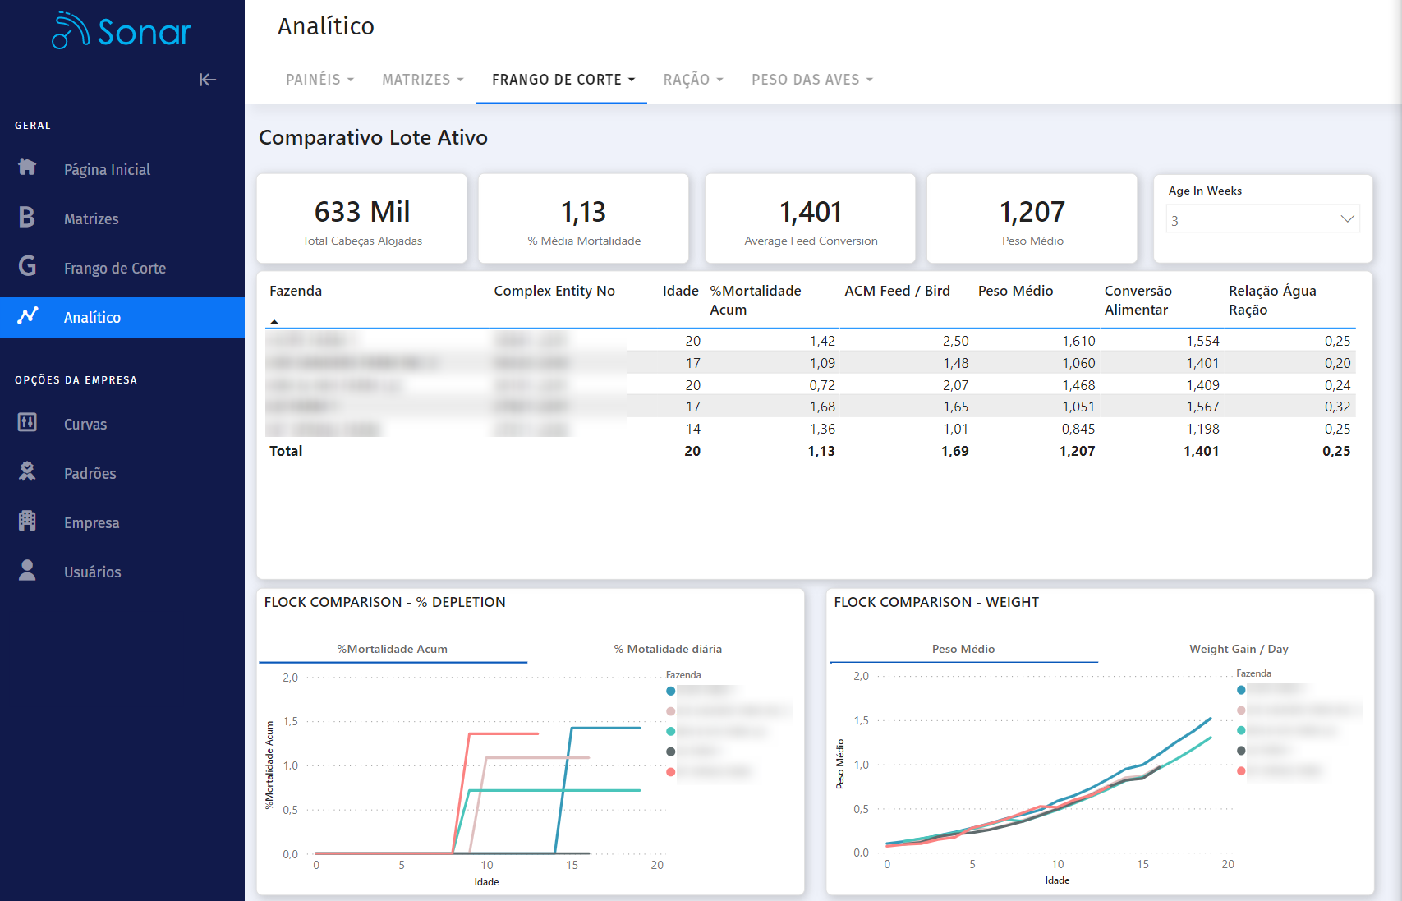Image resolution: width=1402 pixels, height=901 pixels.
Task: Open the Empresa page
Action: [122, 522]
